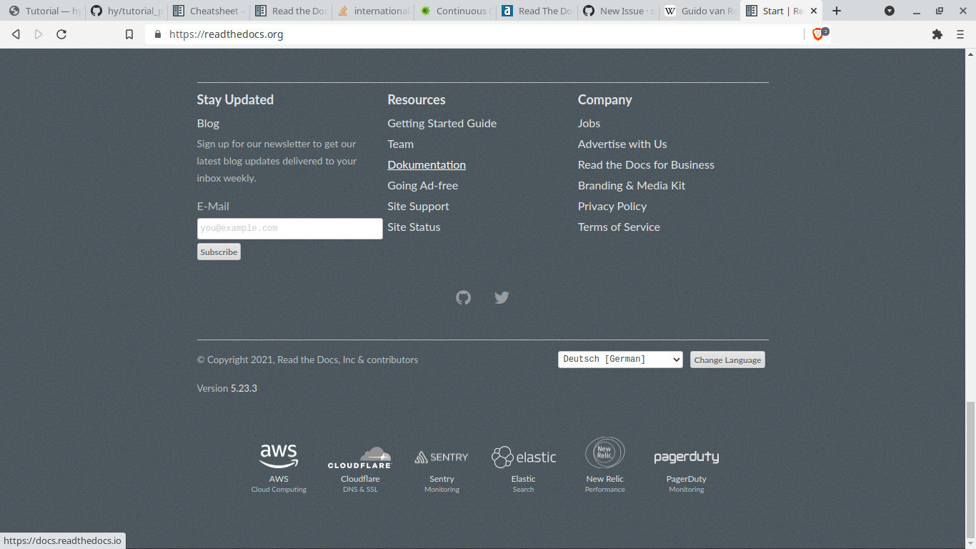Viewport: 976px width, 549px height.
Task: Open the browser menu with the hamburger icon
Action: point(960,34)
